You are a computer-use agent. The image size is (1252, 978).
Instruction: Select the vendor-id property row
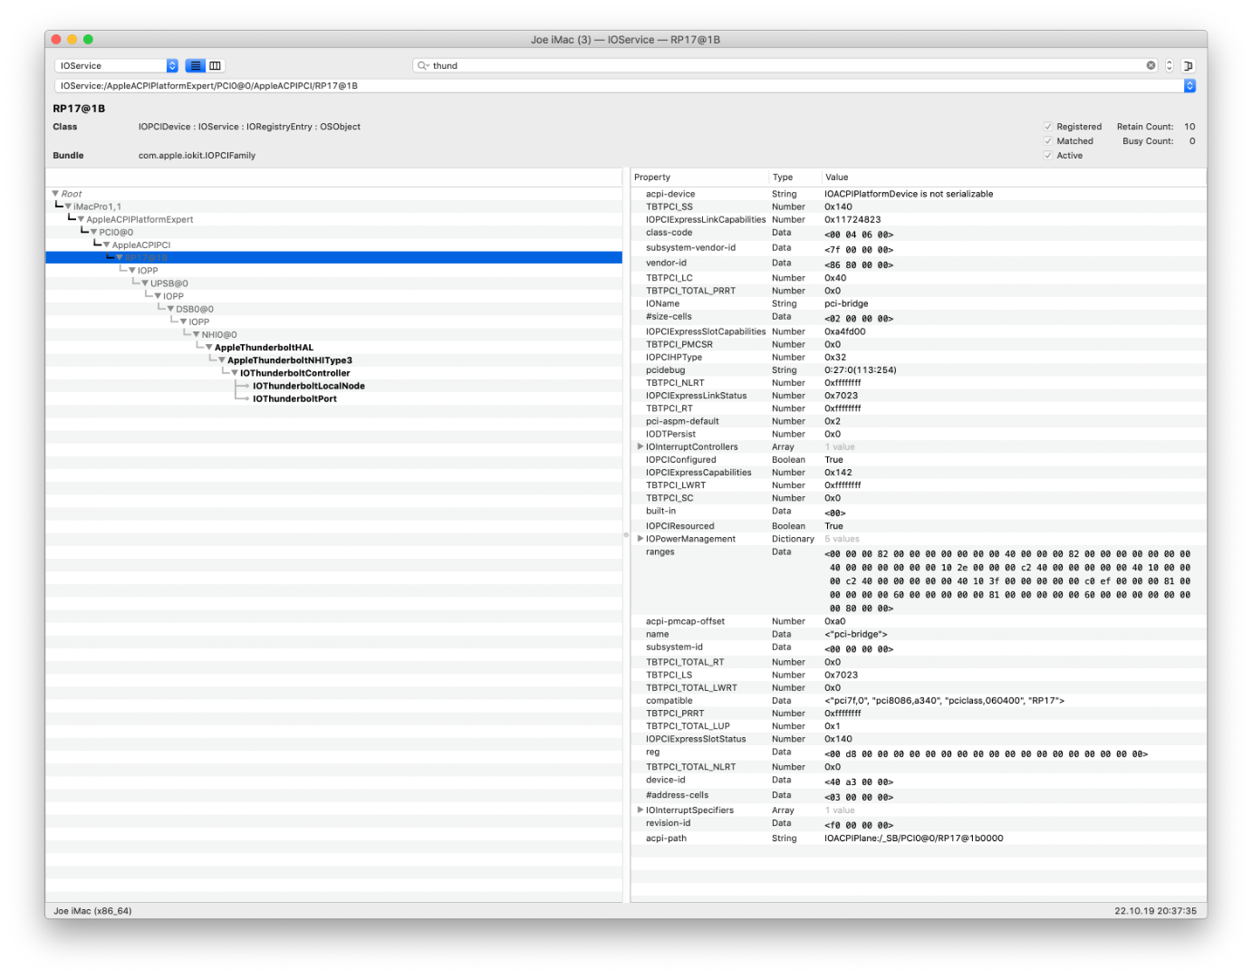(x=918, y=264)
